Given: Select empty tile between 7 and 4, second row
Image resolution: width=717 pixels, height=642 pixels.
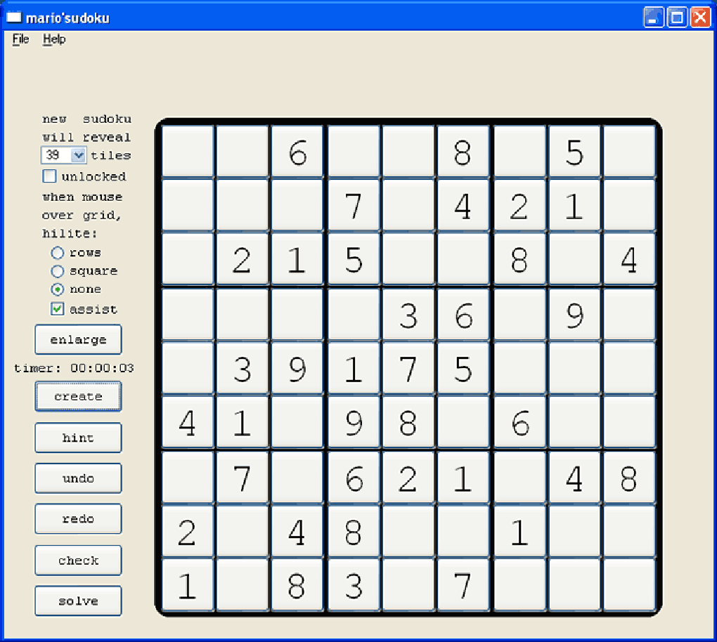Looking at the screenshot, I should point(408,206).
